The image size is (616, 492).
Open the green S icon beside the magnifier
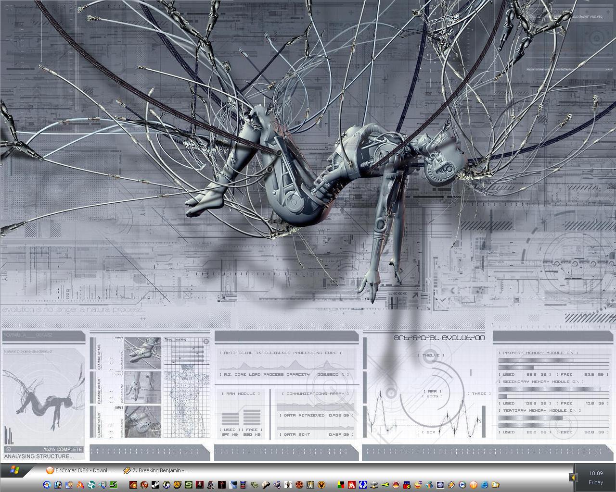click(113, 485)
